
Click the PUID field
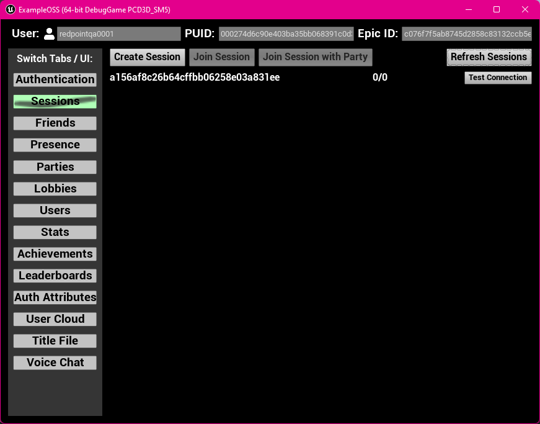[285, 34]
